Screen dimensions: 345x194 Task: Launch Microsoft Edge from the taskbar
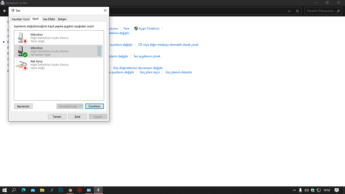[x=23, y=190]
